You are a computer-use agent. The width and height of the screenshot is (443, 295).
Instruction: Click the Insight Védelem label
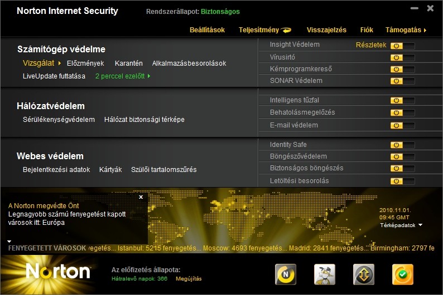point(295,45)
